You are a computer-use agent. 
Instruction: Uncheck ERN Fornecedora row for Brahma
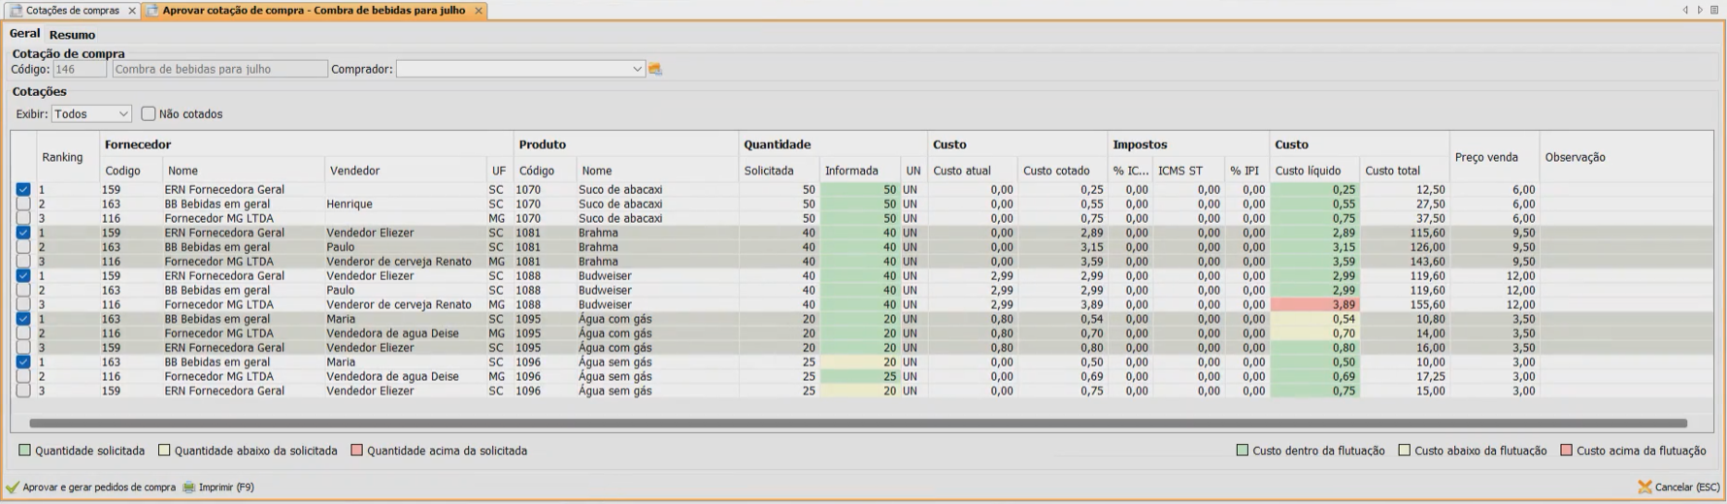coord(23,233)
